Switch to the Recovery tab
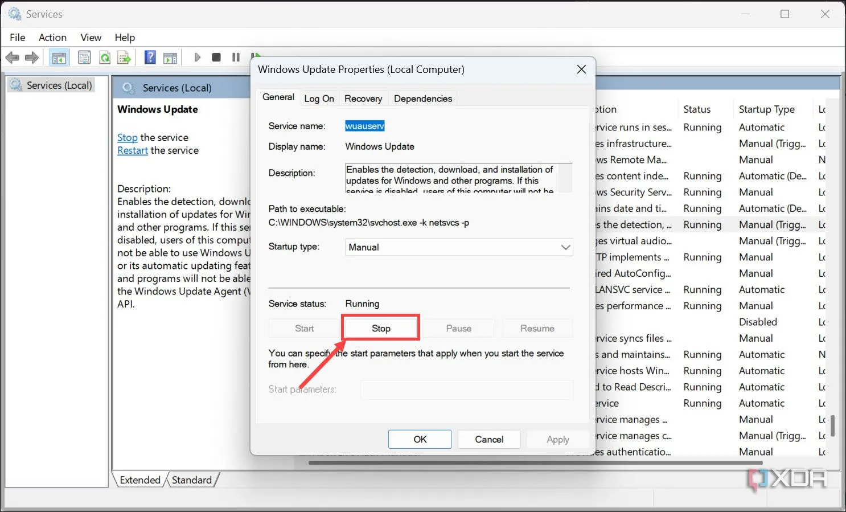This screenshot has width=846, height=512. [x=363, y=98]
